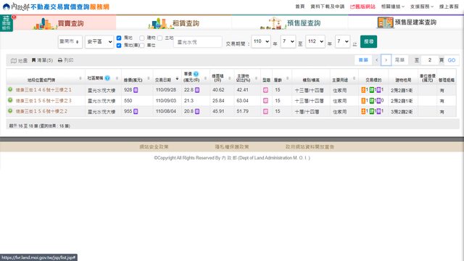Click the purple icon next to total price 955
464x261 pixels.
136,111
